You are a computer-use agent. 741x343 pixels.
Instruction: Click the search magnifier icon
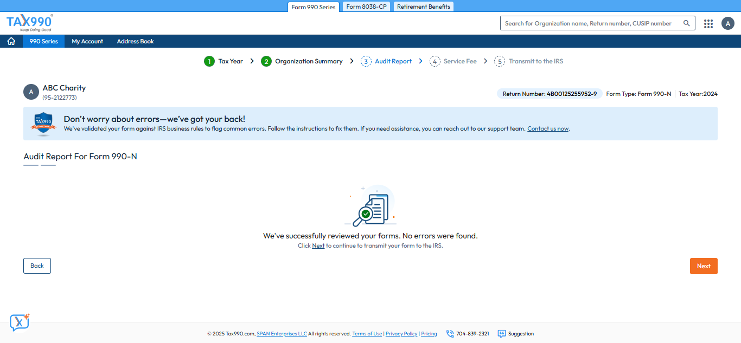click(x=687, y=23)
